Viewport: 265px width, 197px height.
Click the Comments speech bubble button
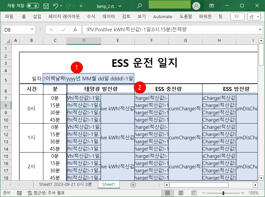click(237, 16)
